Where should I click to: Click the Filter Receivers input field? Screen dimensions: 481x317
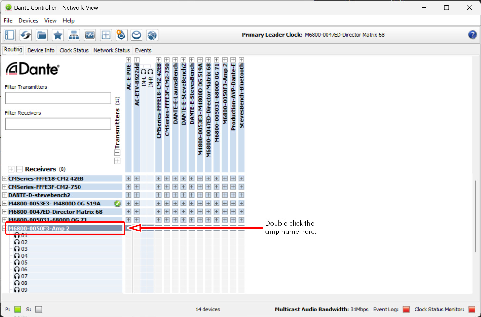pos(58,124)
